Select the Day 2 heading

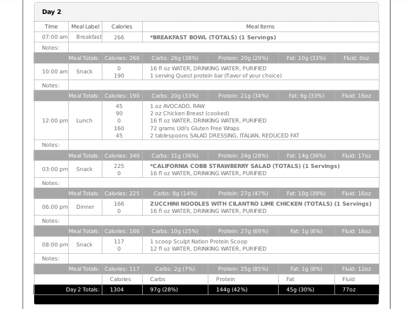(52, 12)
